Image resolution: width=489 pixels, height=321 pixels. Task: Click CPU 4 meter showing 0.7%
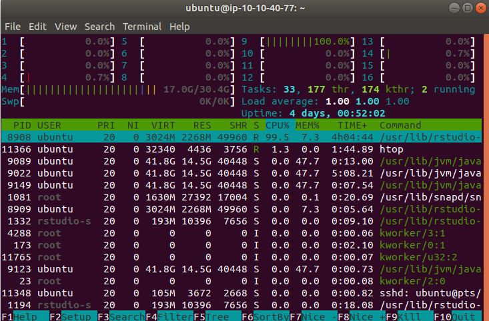[x=58, y=77]
